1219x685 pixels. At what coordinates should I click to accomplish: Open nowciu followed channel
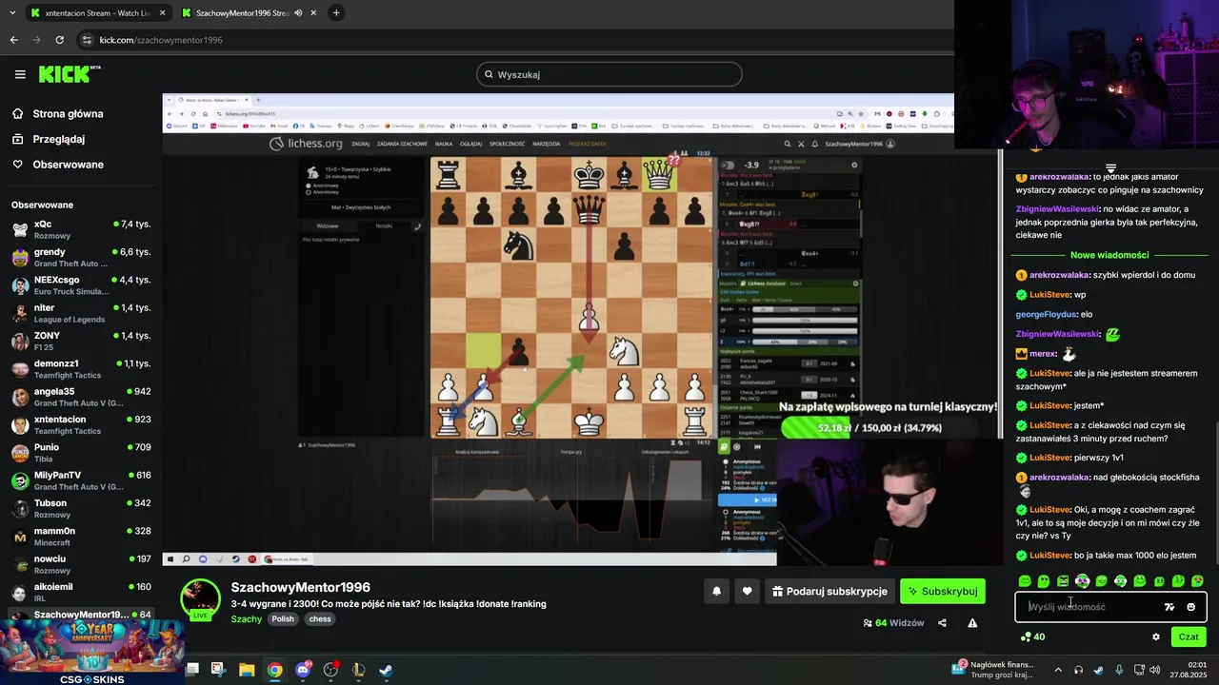81,564
